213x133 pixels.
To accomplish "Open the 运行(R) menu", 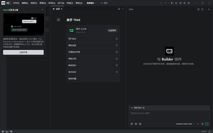I will click(61, 3).
